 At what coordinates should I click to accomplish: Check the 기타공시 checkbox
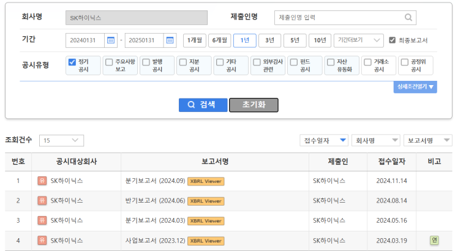pos(220,62)
